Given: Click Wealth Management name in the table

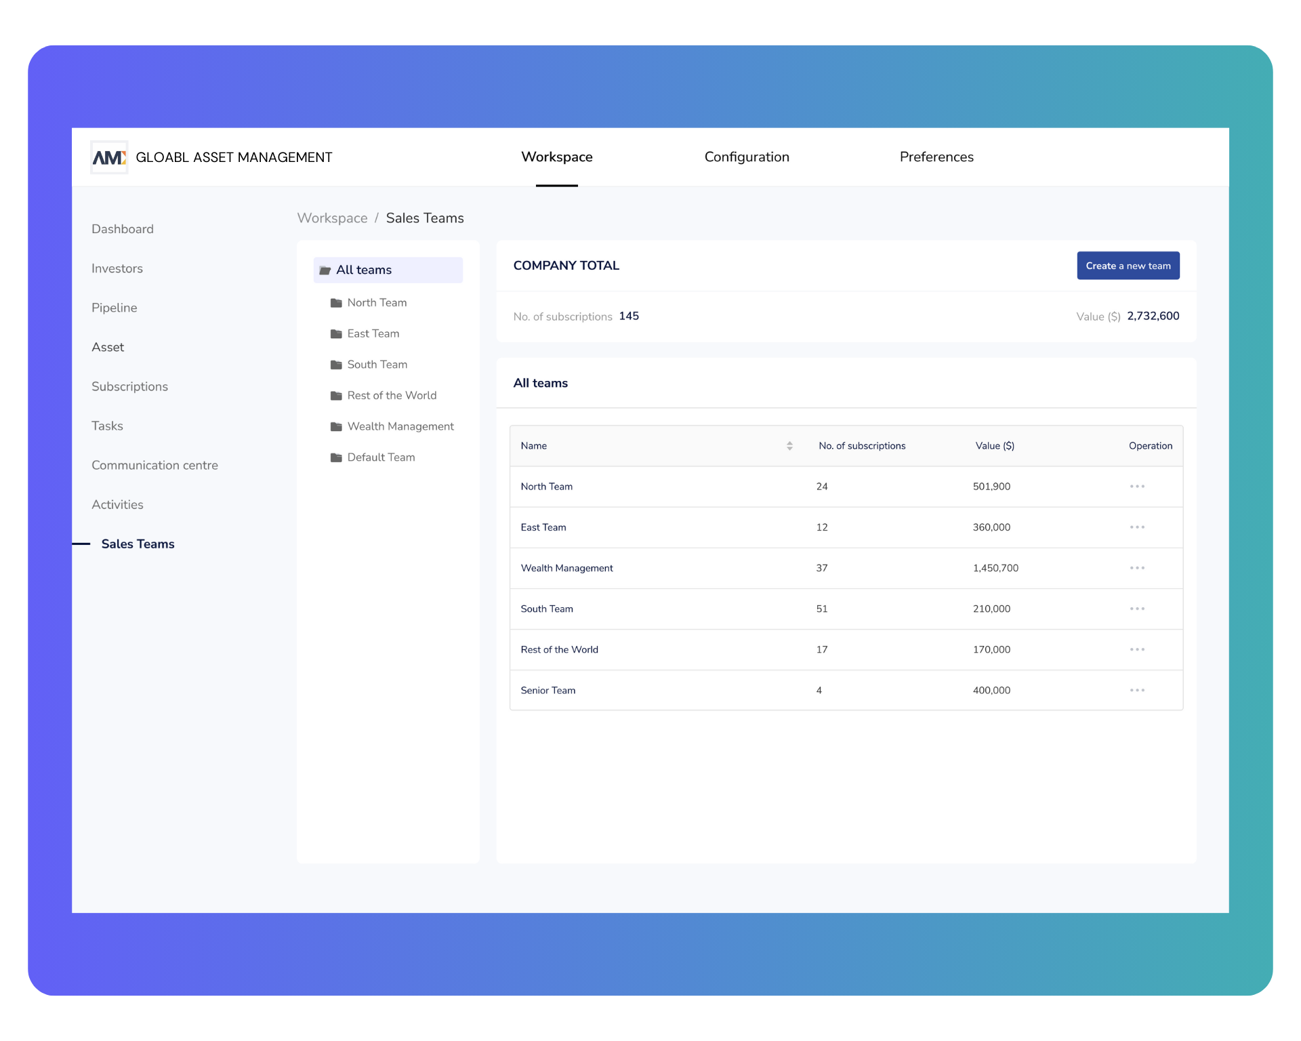Looking at the screenshot, I should [x=566, y=568].
